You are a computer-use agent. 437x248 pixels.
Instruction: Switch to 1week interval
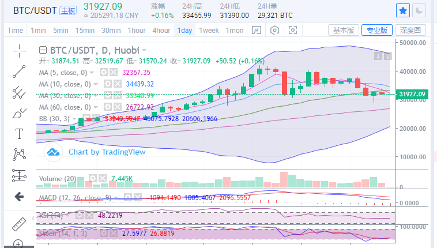(x=209, y=30)
